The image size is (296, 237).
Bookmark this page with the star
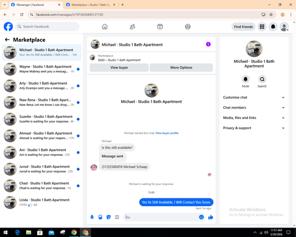click(271, 15)
